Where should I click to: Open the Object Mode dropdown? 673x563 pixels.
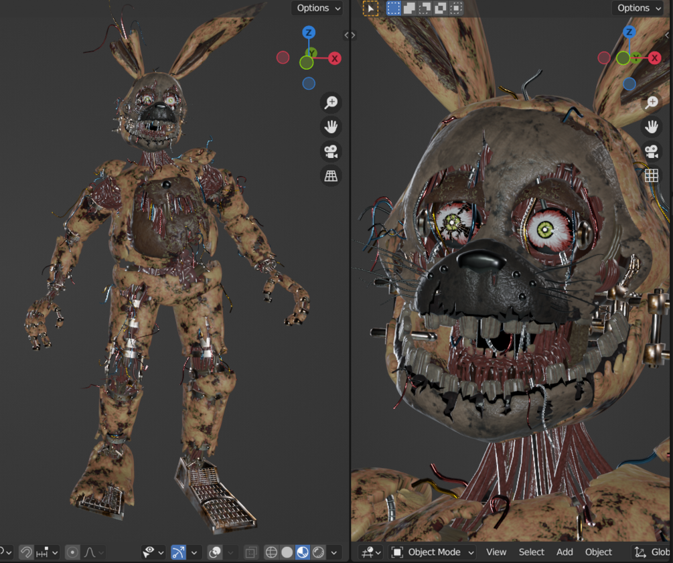click(x=433, y=552)
